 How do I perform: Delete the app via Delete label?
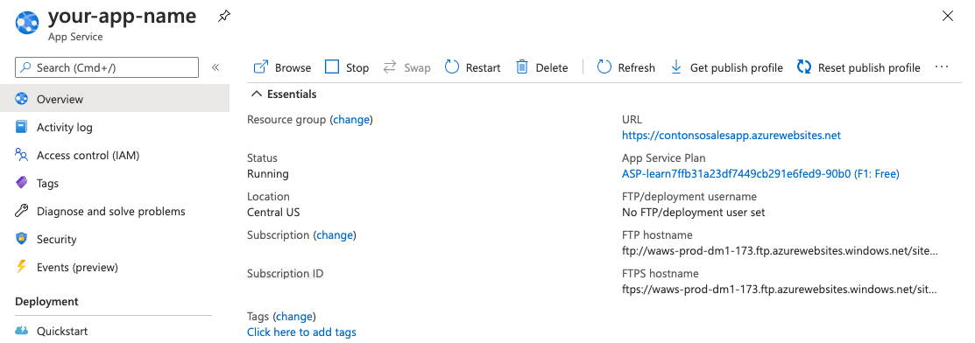552,67
